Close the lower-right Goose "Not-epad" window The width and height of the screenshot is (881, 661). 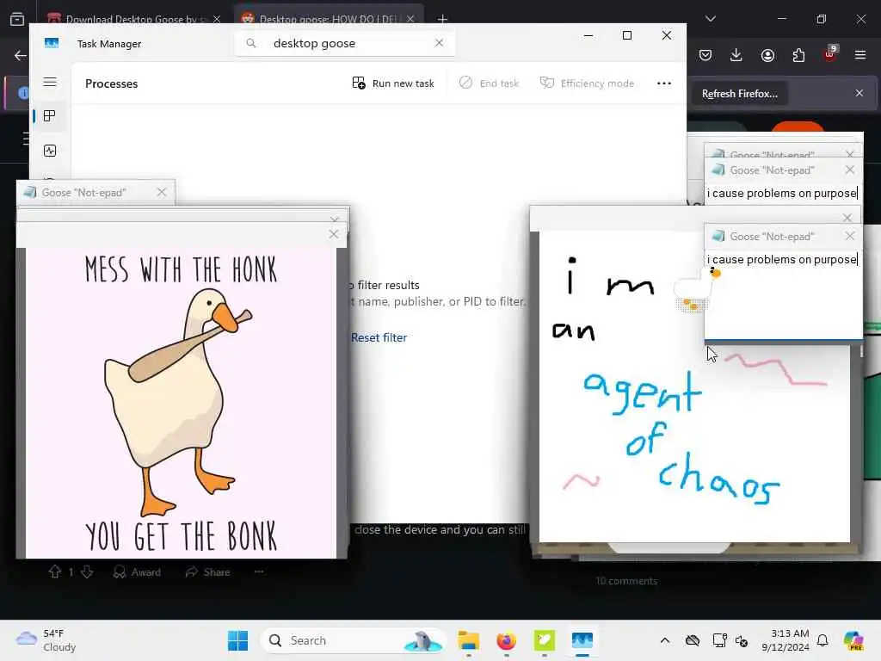pyautogui.click(x=849, y=236)
